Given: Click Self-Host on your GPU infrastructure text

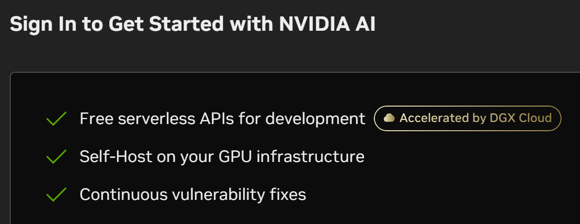Looking at the screenshot, I should [x=222, y=157].
